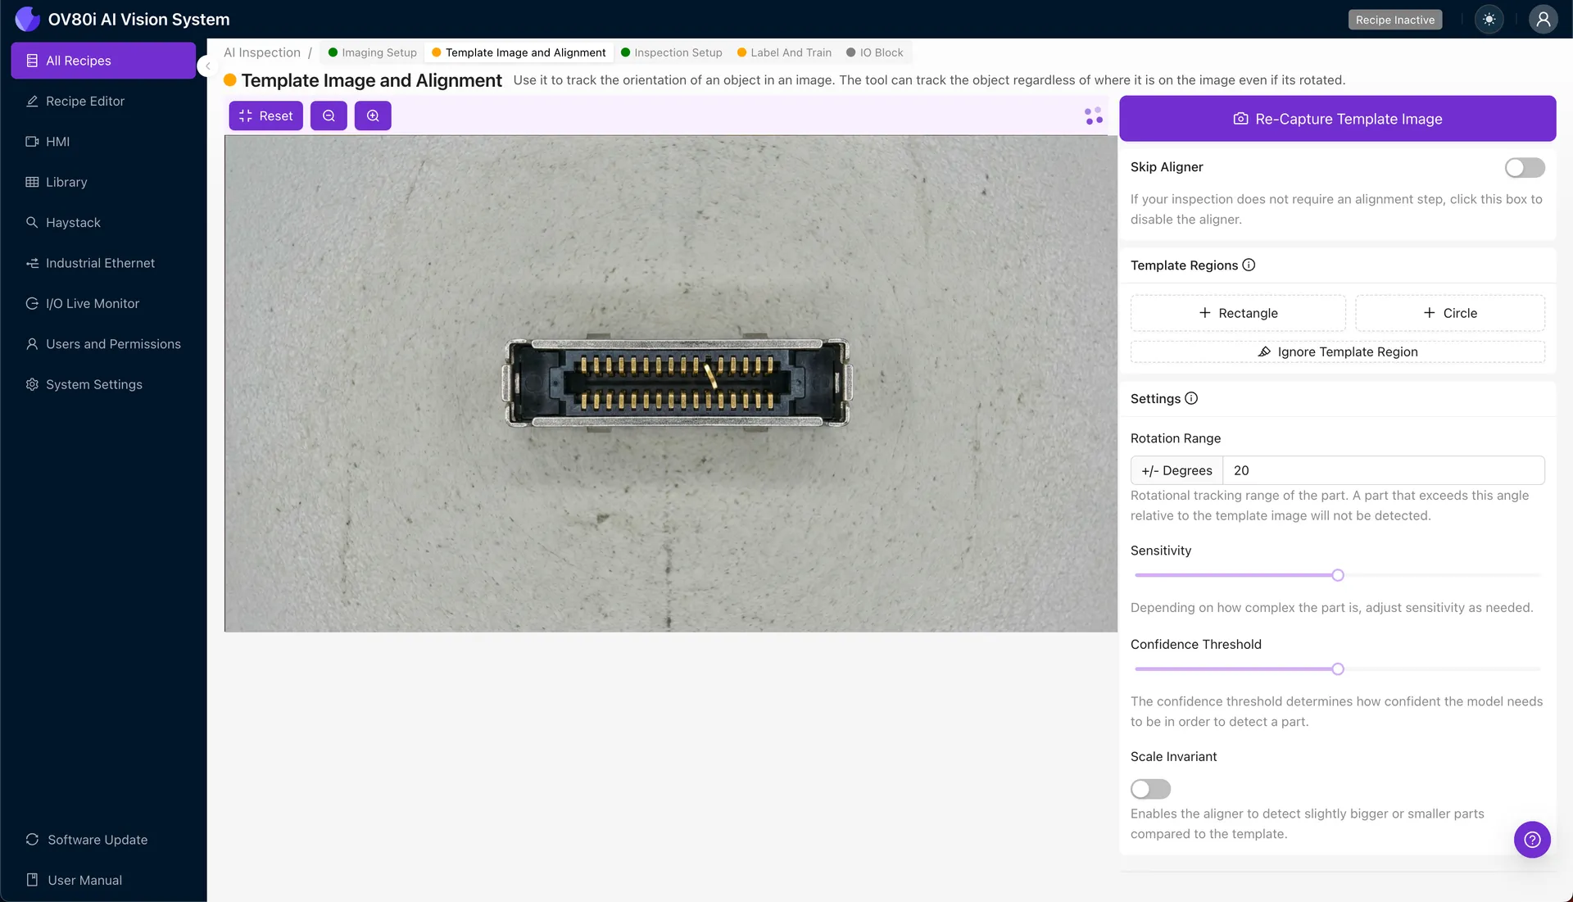Collapse the sidebar with the chevron

pos(207,66)
